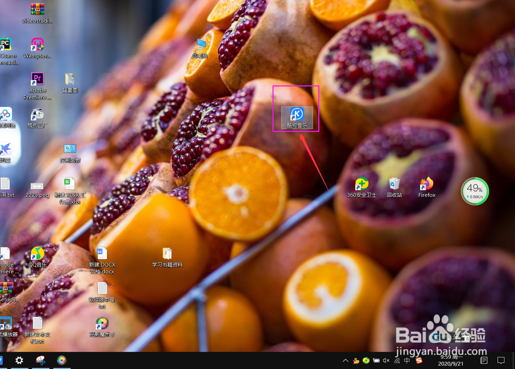Launch Adobe Premiere
This screenshot has width=515, height=369.
pyautogui.click(x=37, y=78)
